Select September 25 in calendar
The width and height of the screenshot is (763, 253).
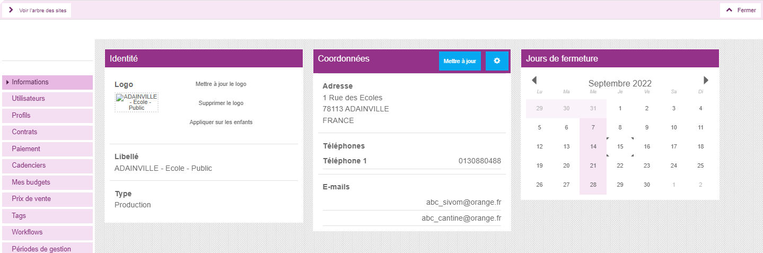700,165
